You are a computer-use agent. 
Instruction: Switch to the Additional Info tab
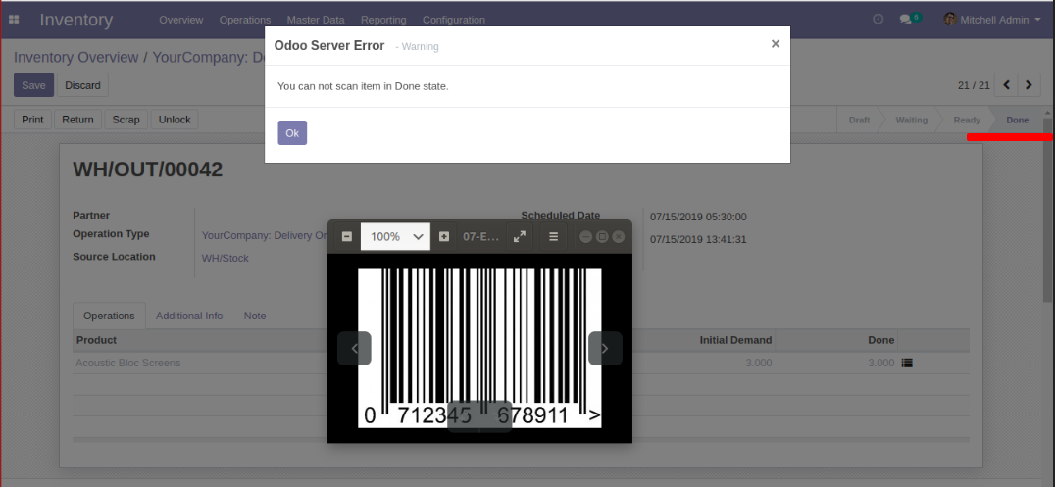pos(189,316)
